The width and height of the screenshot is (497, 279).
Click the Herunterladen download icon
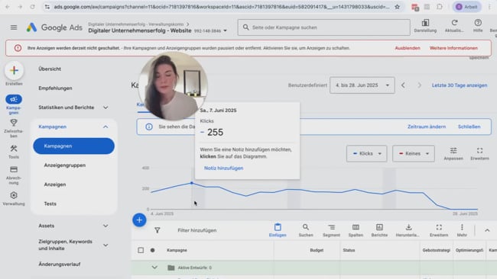408,227
